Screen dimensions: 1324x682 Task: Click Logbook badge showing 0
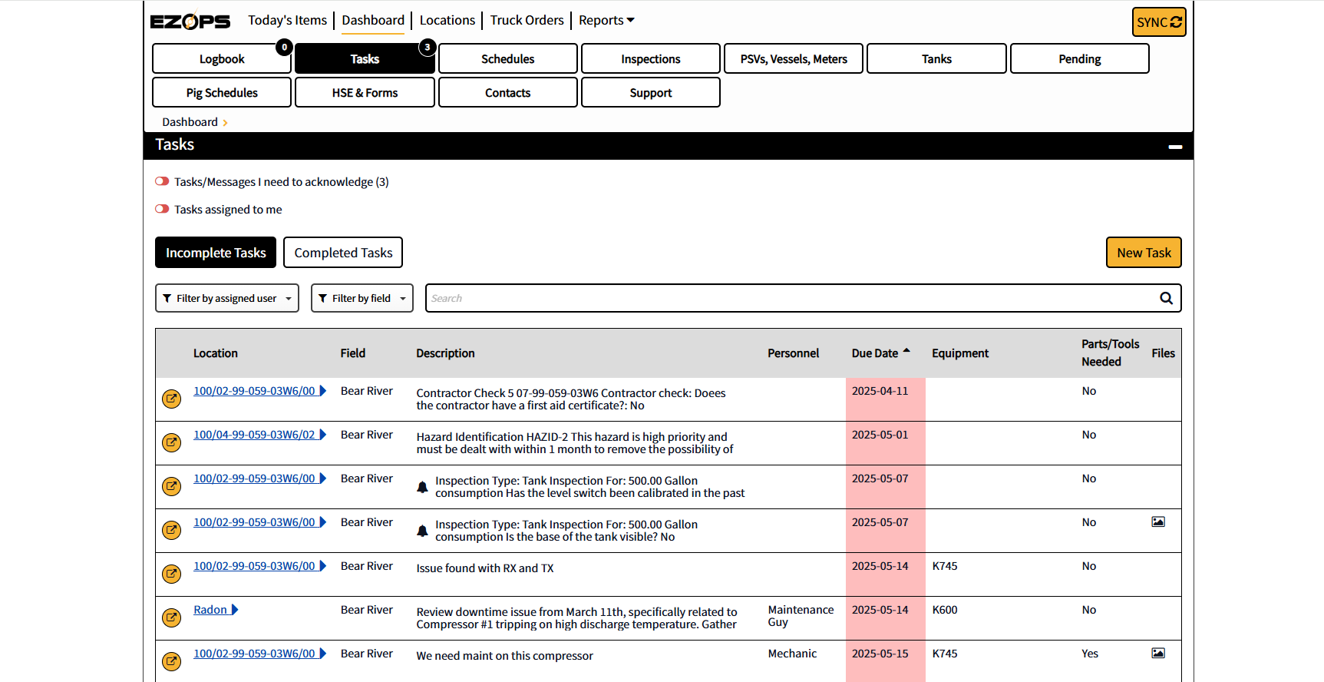click(284, 48)
